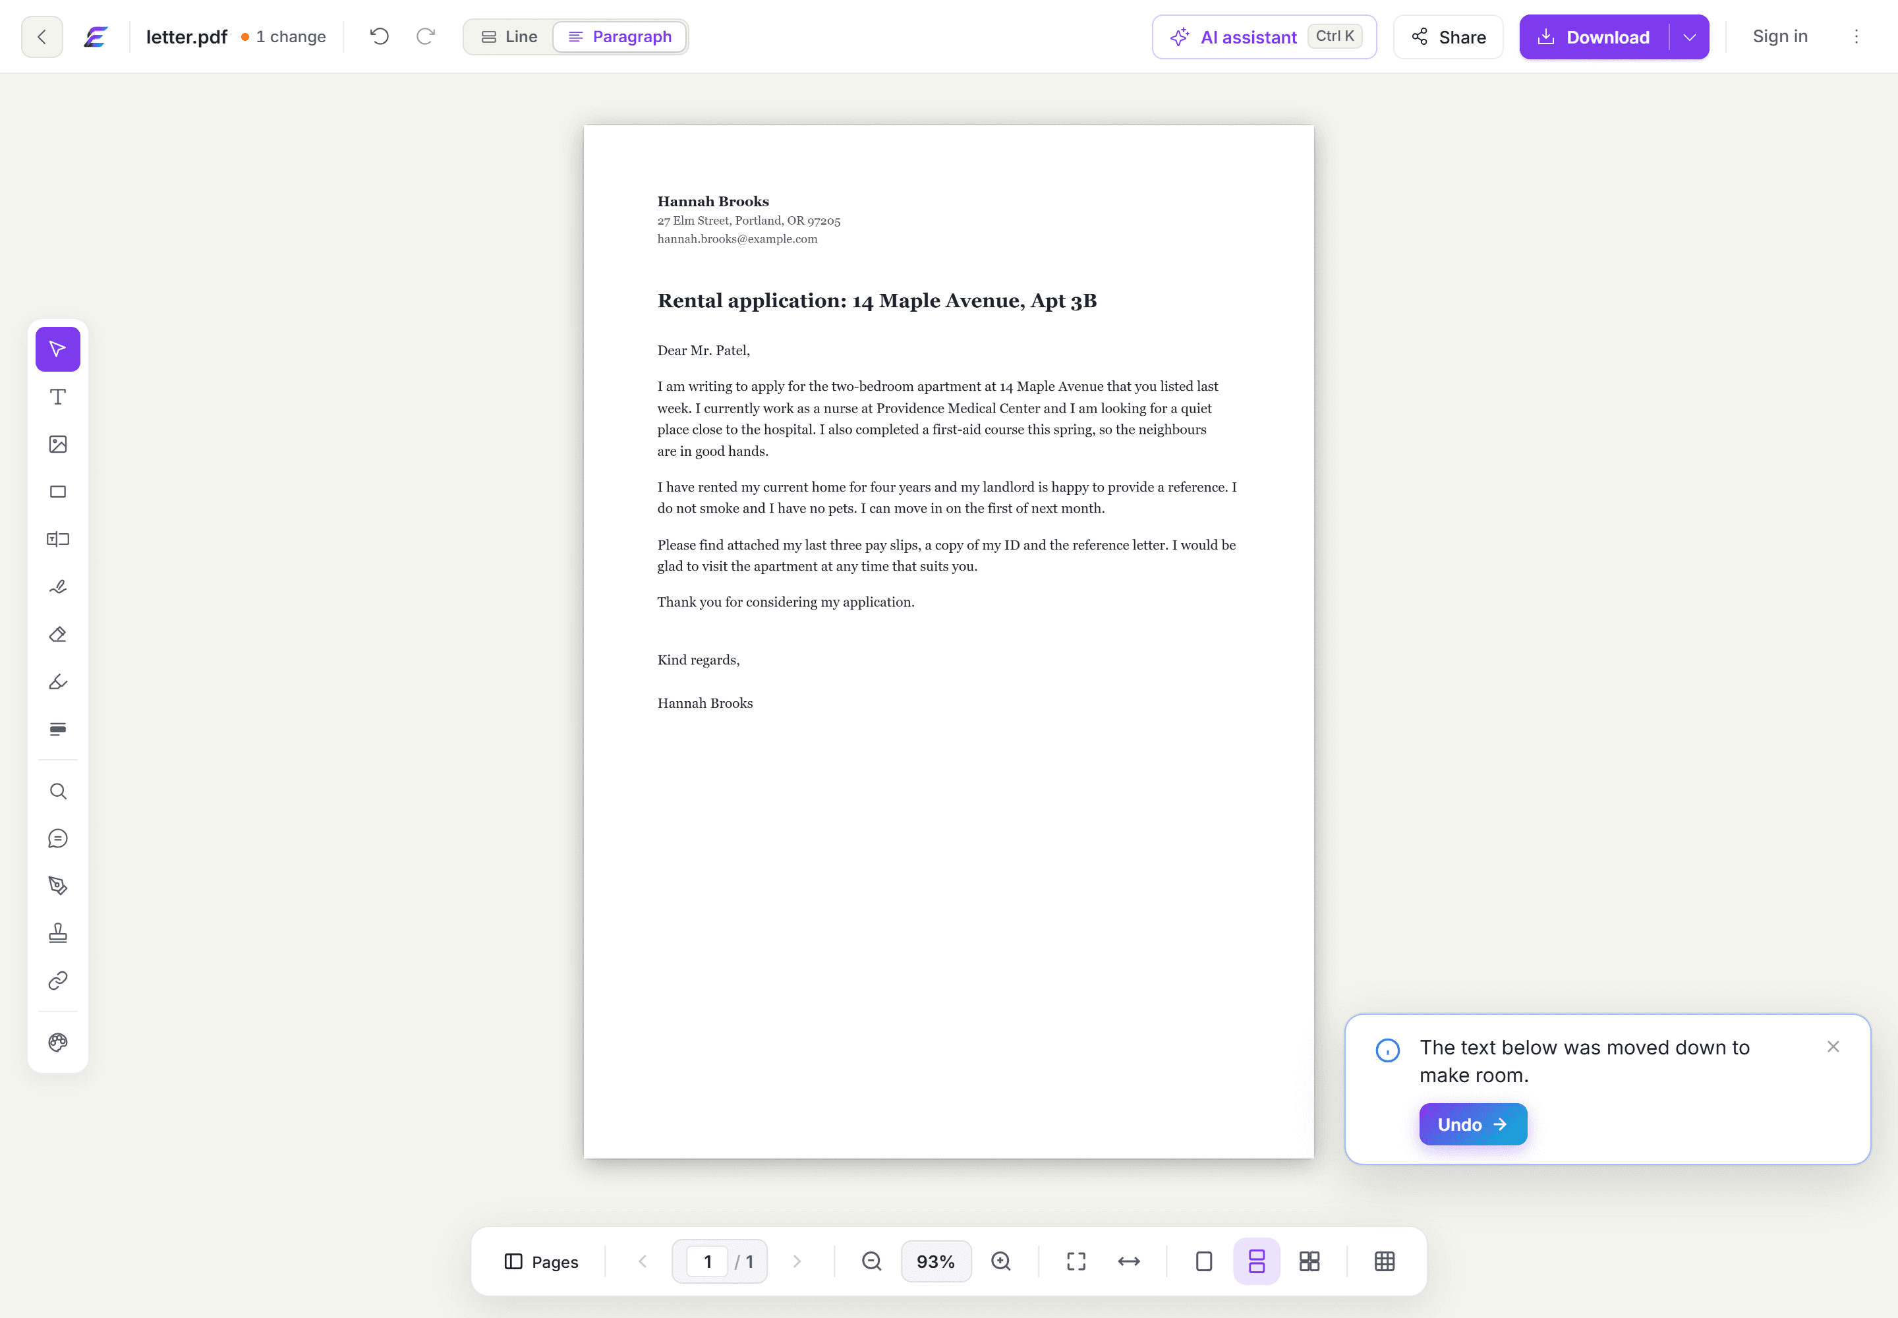Open the AI assistant
1898x1318 pixels.
1265,37
